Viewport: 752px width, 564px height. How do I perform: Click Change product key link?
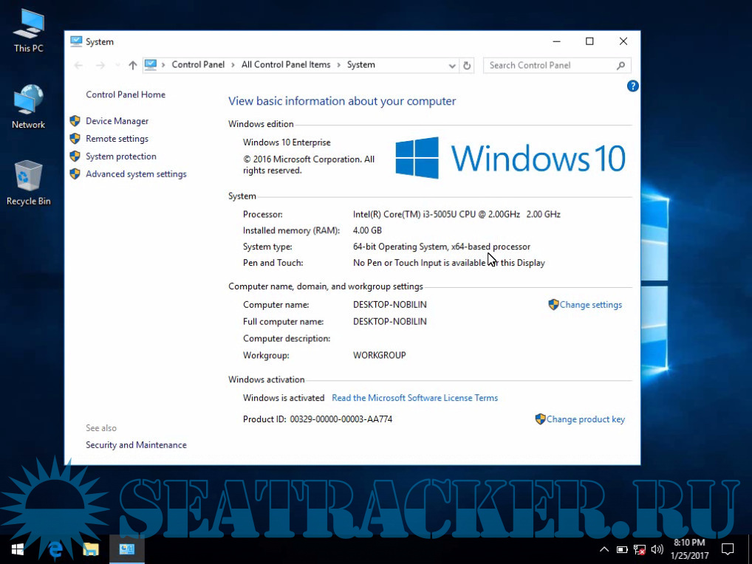[585, 419]
